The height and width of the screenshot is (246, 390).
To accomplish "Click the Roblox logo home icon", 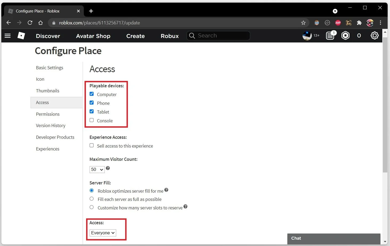I will [21, 36].
